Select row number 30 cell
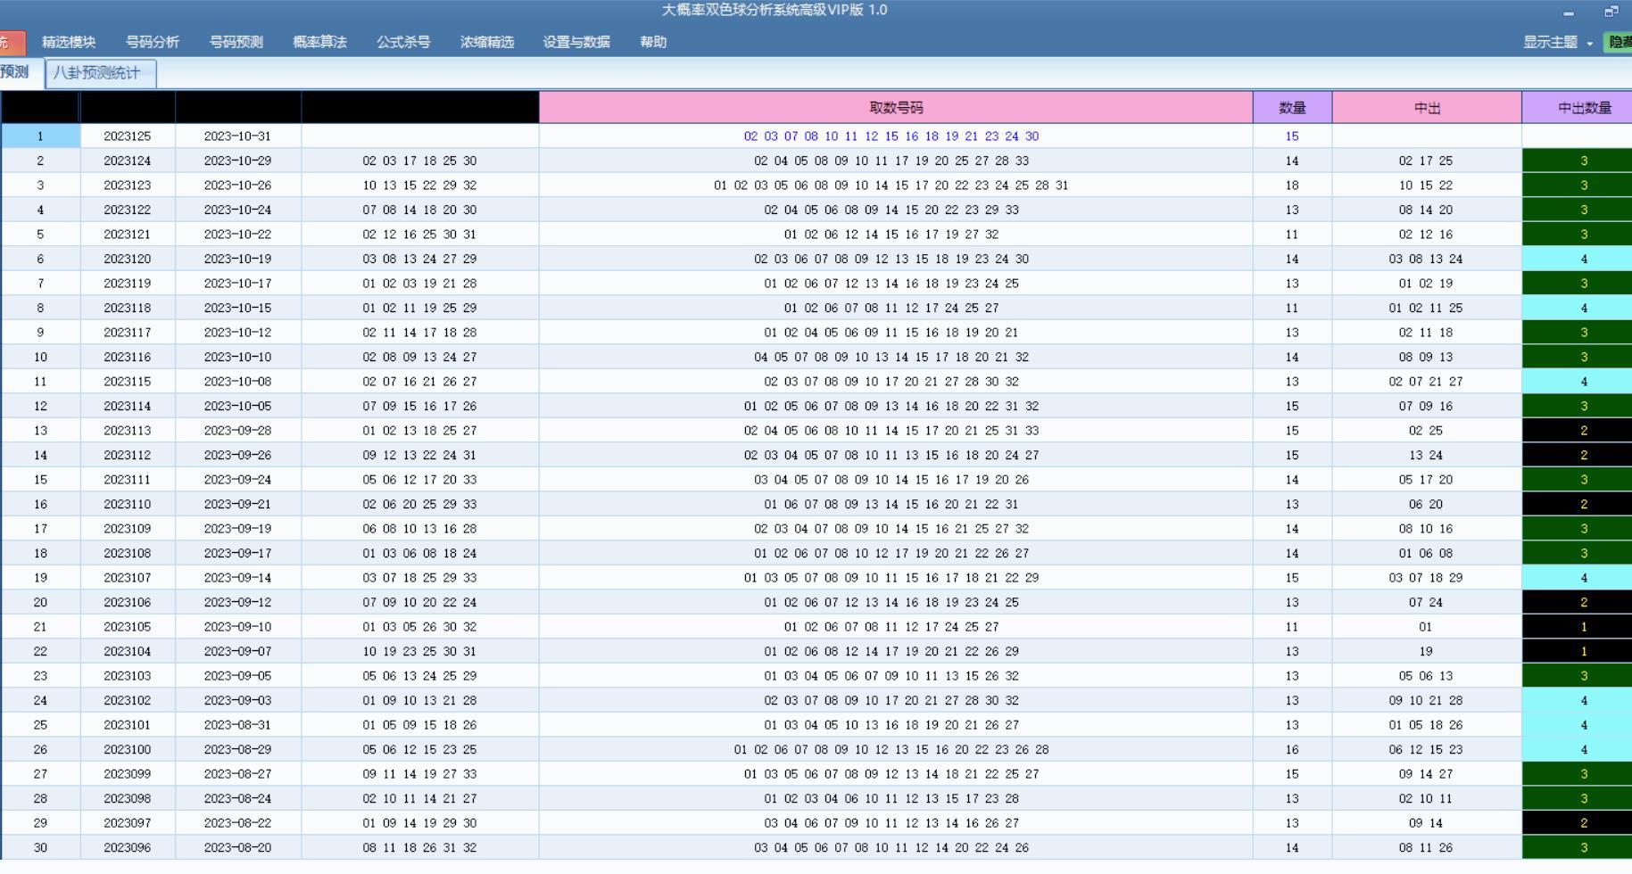This screenshot has height=874, width=1632. [40, 847]
